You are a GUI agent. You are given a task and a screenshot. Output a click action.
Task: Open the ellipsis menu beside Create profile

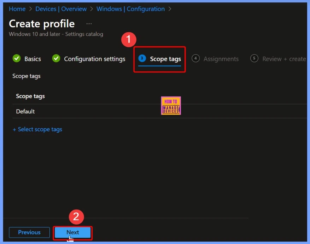[89, 24]
